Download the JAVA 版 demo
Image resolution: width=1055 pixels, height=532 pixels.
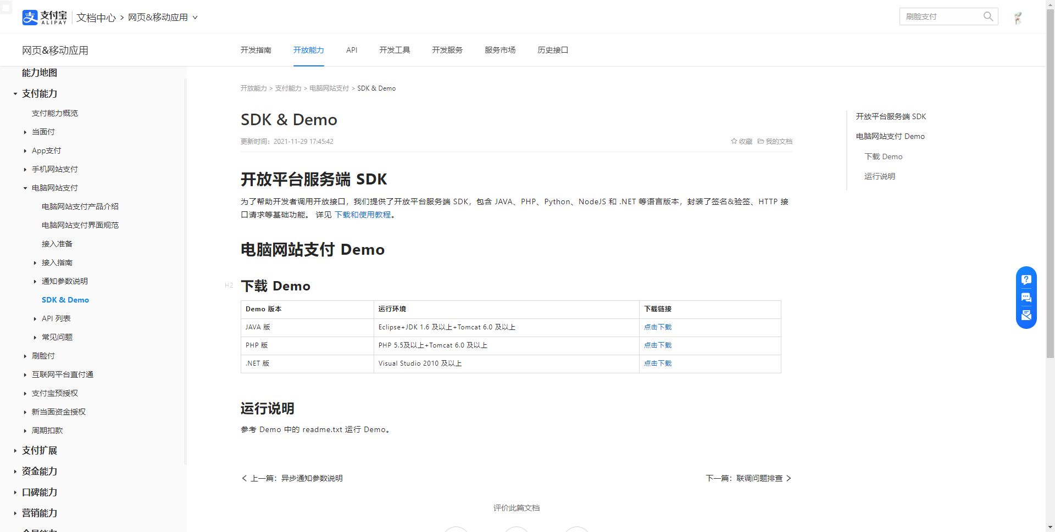point(658,327)
